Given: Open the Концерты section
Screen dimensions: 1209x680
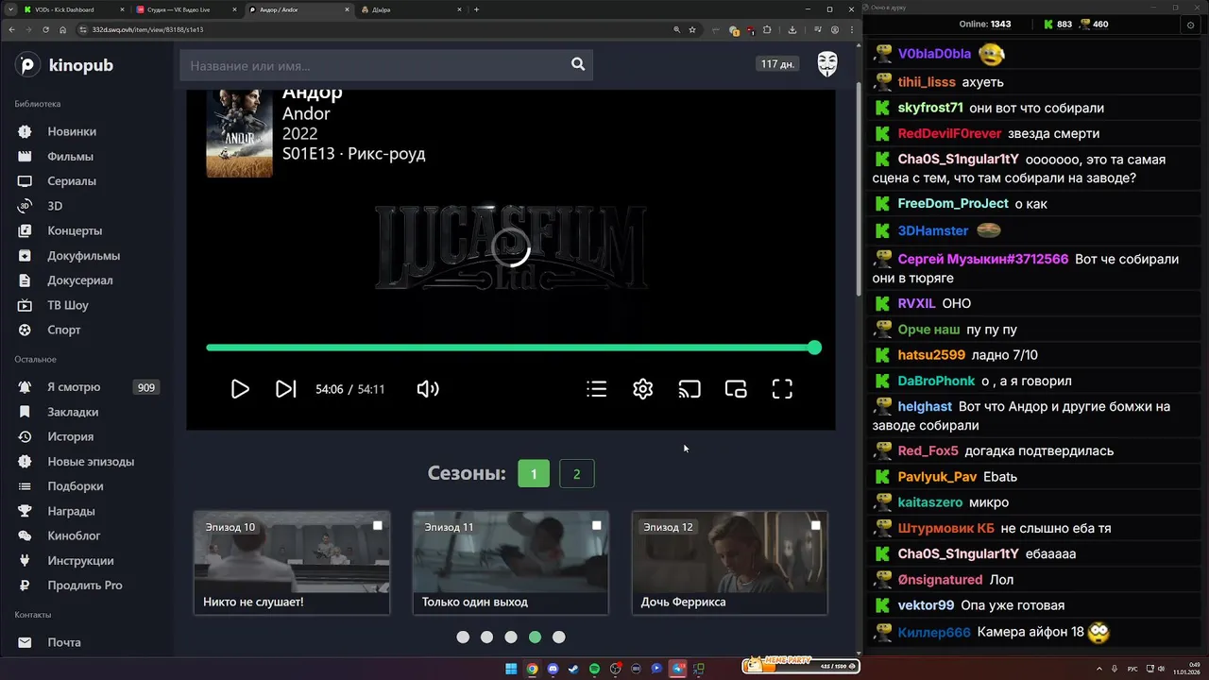Looking at the screenshot, I should pyautogui.click(x=75, y=230).
